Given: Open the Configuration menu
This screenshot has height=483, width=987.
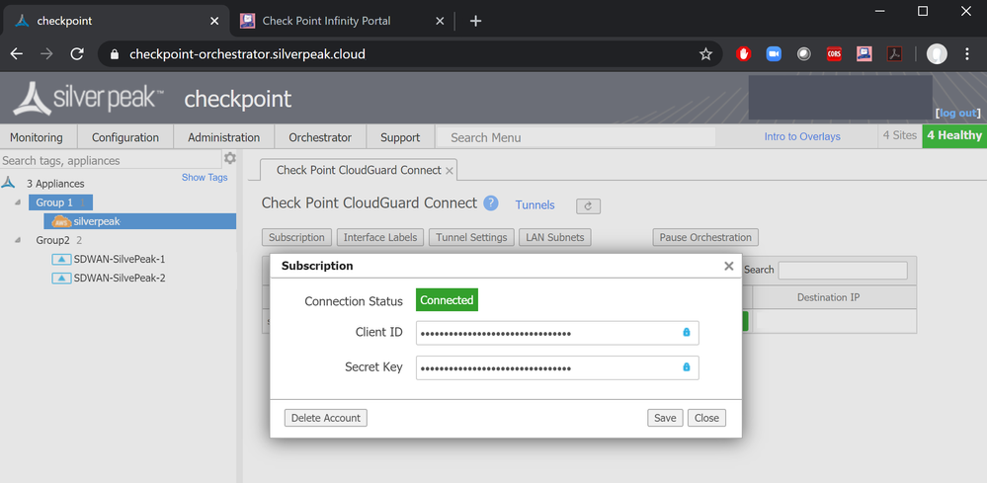Looking at the screenshot, I should pos(124,137).
